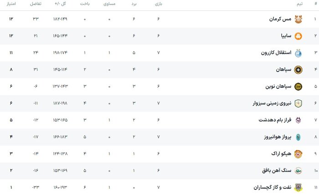Click the استقلال کازرون team logo
Viewport: 319px width, 194px height.
pos(298,53)
